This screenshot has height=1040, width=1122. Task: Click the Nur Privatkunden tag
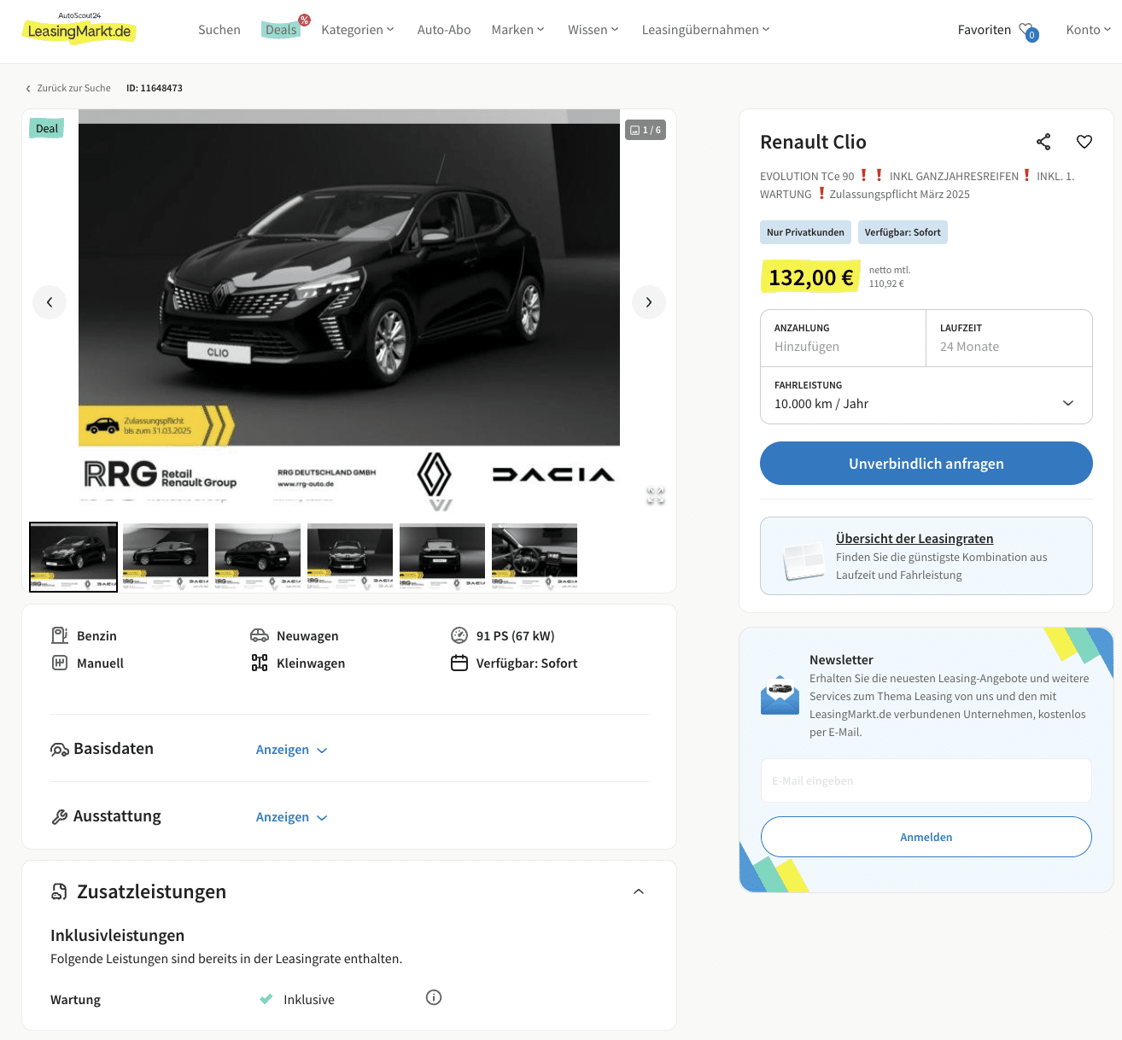[x=805, y=232]
